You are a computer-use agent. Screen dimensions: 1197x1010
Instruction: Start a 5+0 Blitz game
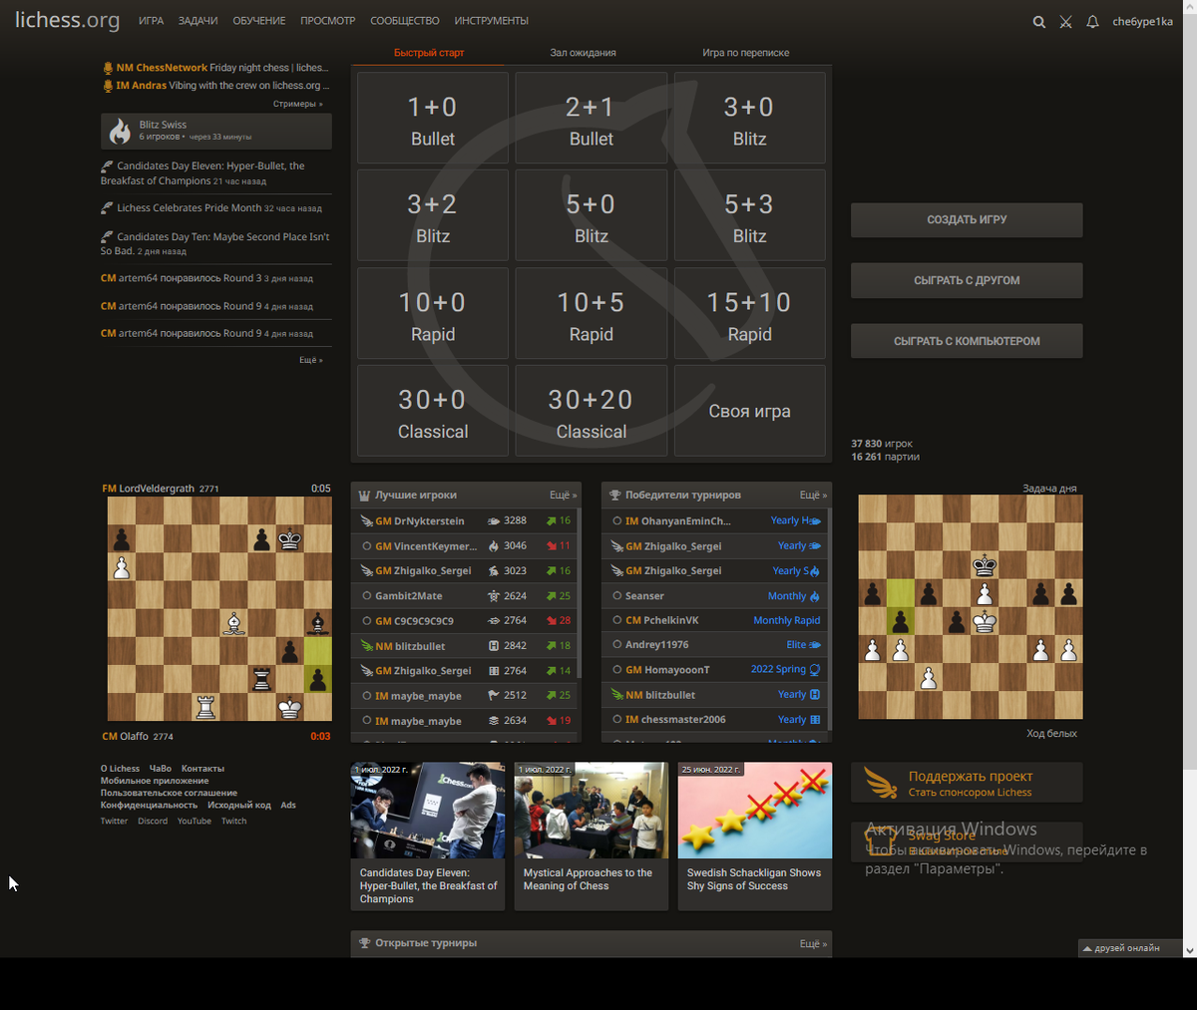pos(592,215)
